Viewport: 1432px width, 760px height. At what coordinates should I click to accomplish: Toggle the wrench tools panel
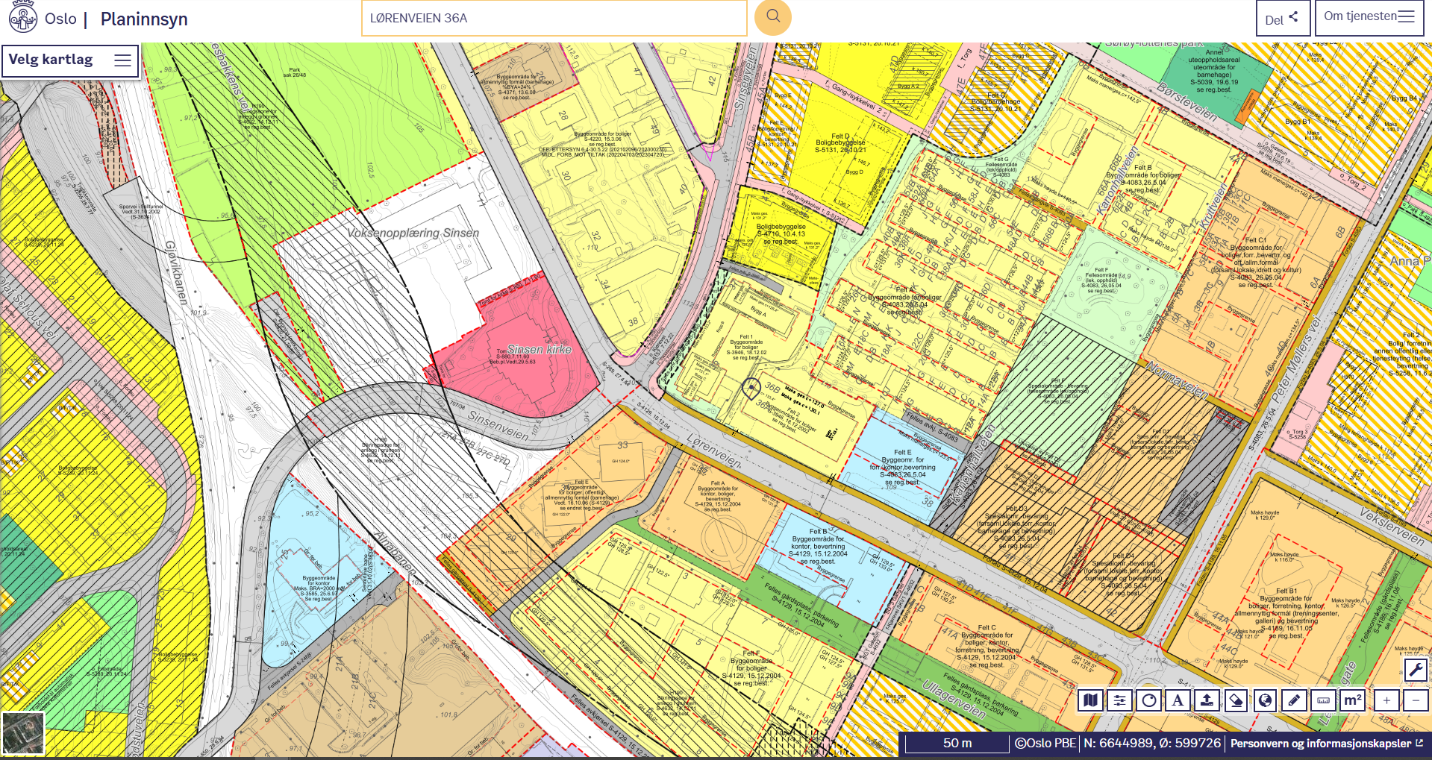click(1416, 670)
